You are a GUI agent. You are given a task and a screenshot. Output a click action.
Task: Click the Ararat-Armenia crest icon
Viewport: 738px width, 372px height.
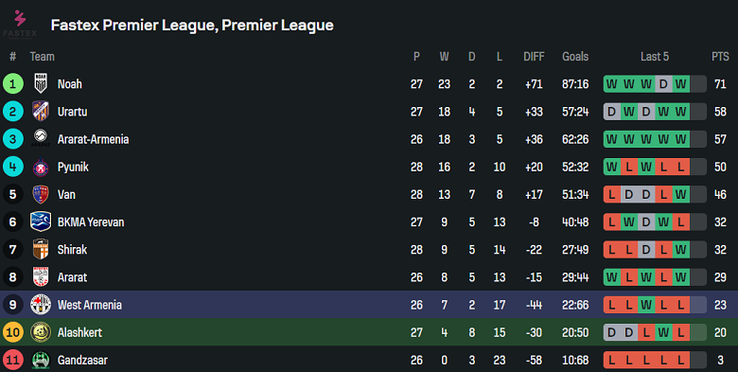pyautogui.click(x=41, y=139)
